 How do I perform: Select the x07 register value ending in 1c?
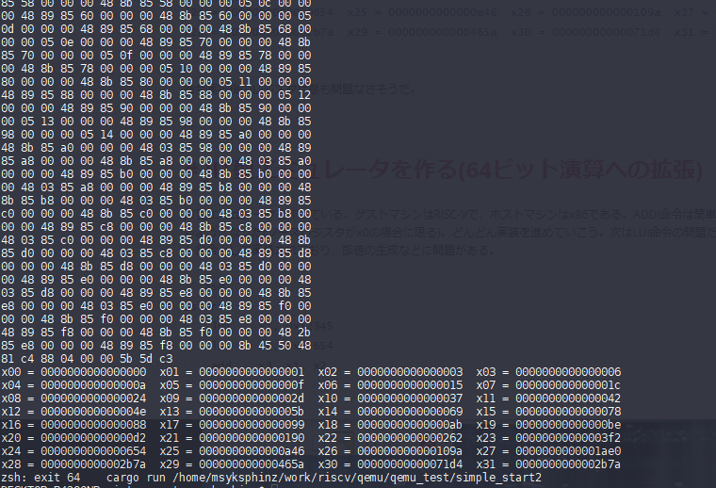(x=568, y=385)
